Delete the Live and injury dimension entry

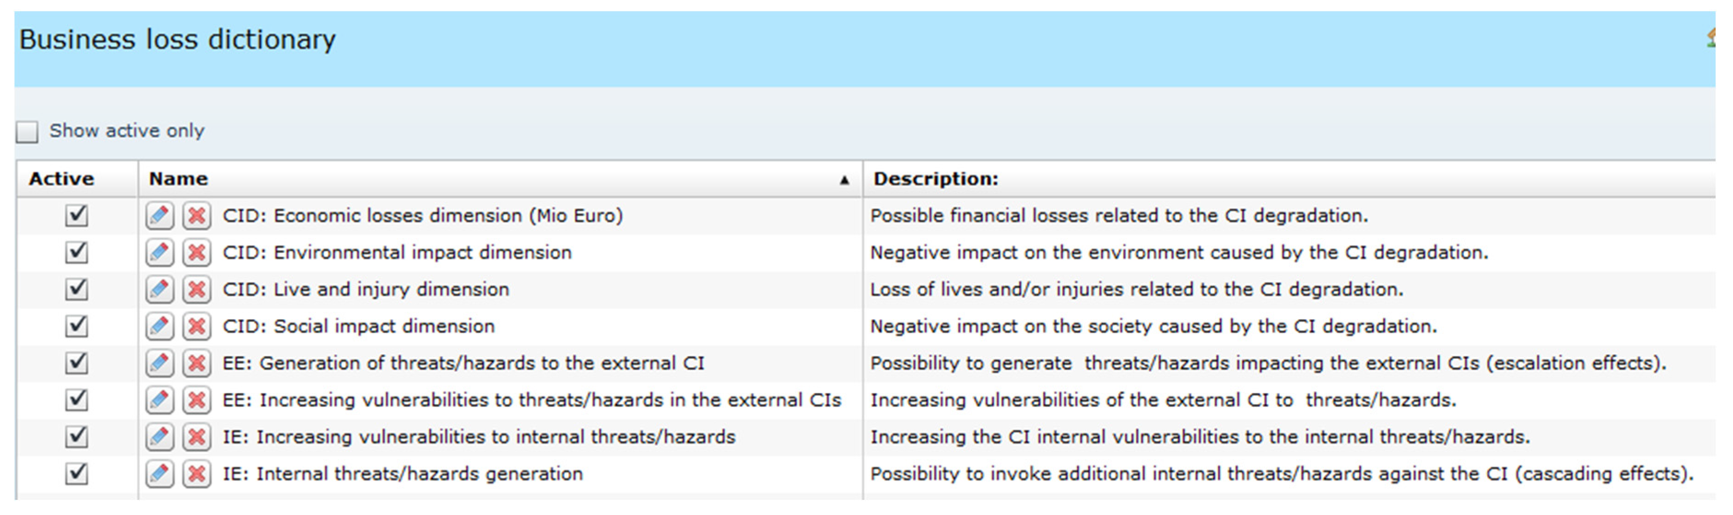(196, 290)
